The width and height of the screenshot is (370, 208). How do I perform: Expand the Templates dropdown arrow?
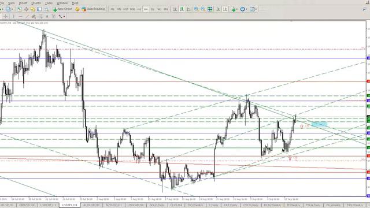pos(256,9)
